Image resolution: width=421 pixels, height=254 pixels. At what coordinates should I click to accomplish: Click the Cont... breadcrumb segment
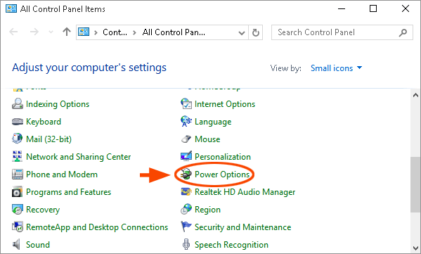[115, 32]
